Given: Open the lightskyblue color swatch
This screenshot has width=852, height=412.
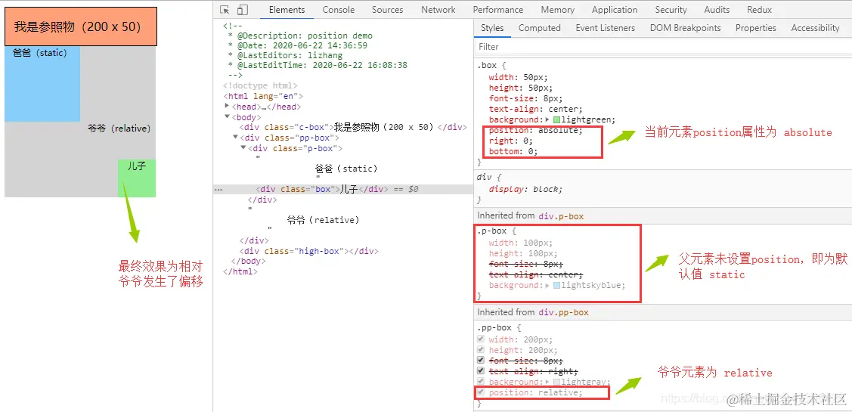Looking at the screenshot, I should tap(556, 285).
